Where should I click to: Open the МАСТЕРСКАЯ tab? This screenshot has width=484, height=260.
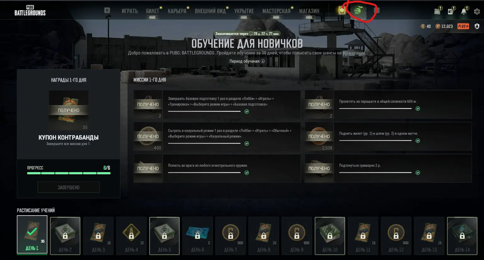click(276, 11)
